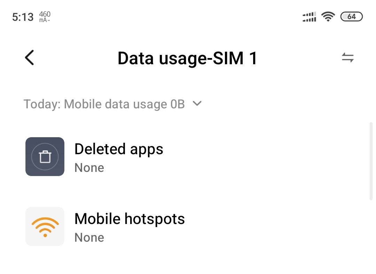
Task: Tap the Data usage-SIM 1 title
Action: pyautogui.click(x=187, y=58)
